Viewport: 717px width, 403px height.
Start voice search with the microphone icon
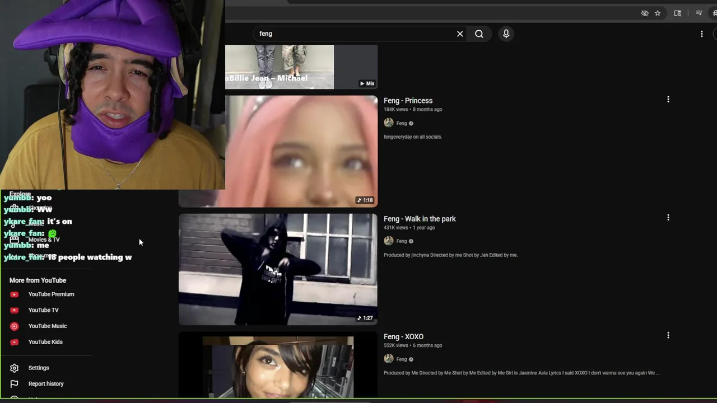tap(506, 34)
